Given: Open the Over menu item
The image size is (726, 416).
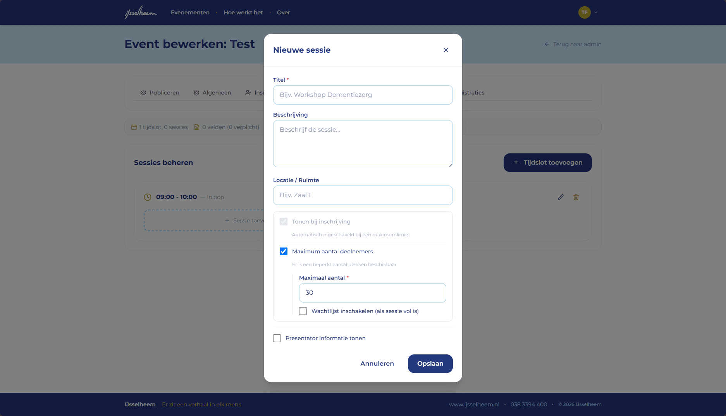Looking at the screenshot, I should (284, 12).
